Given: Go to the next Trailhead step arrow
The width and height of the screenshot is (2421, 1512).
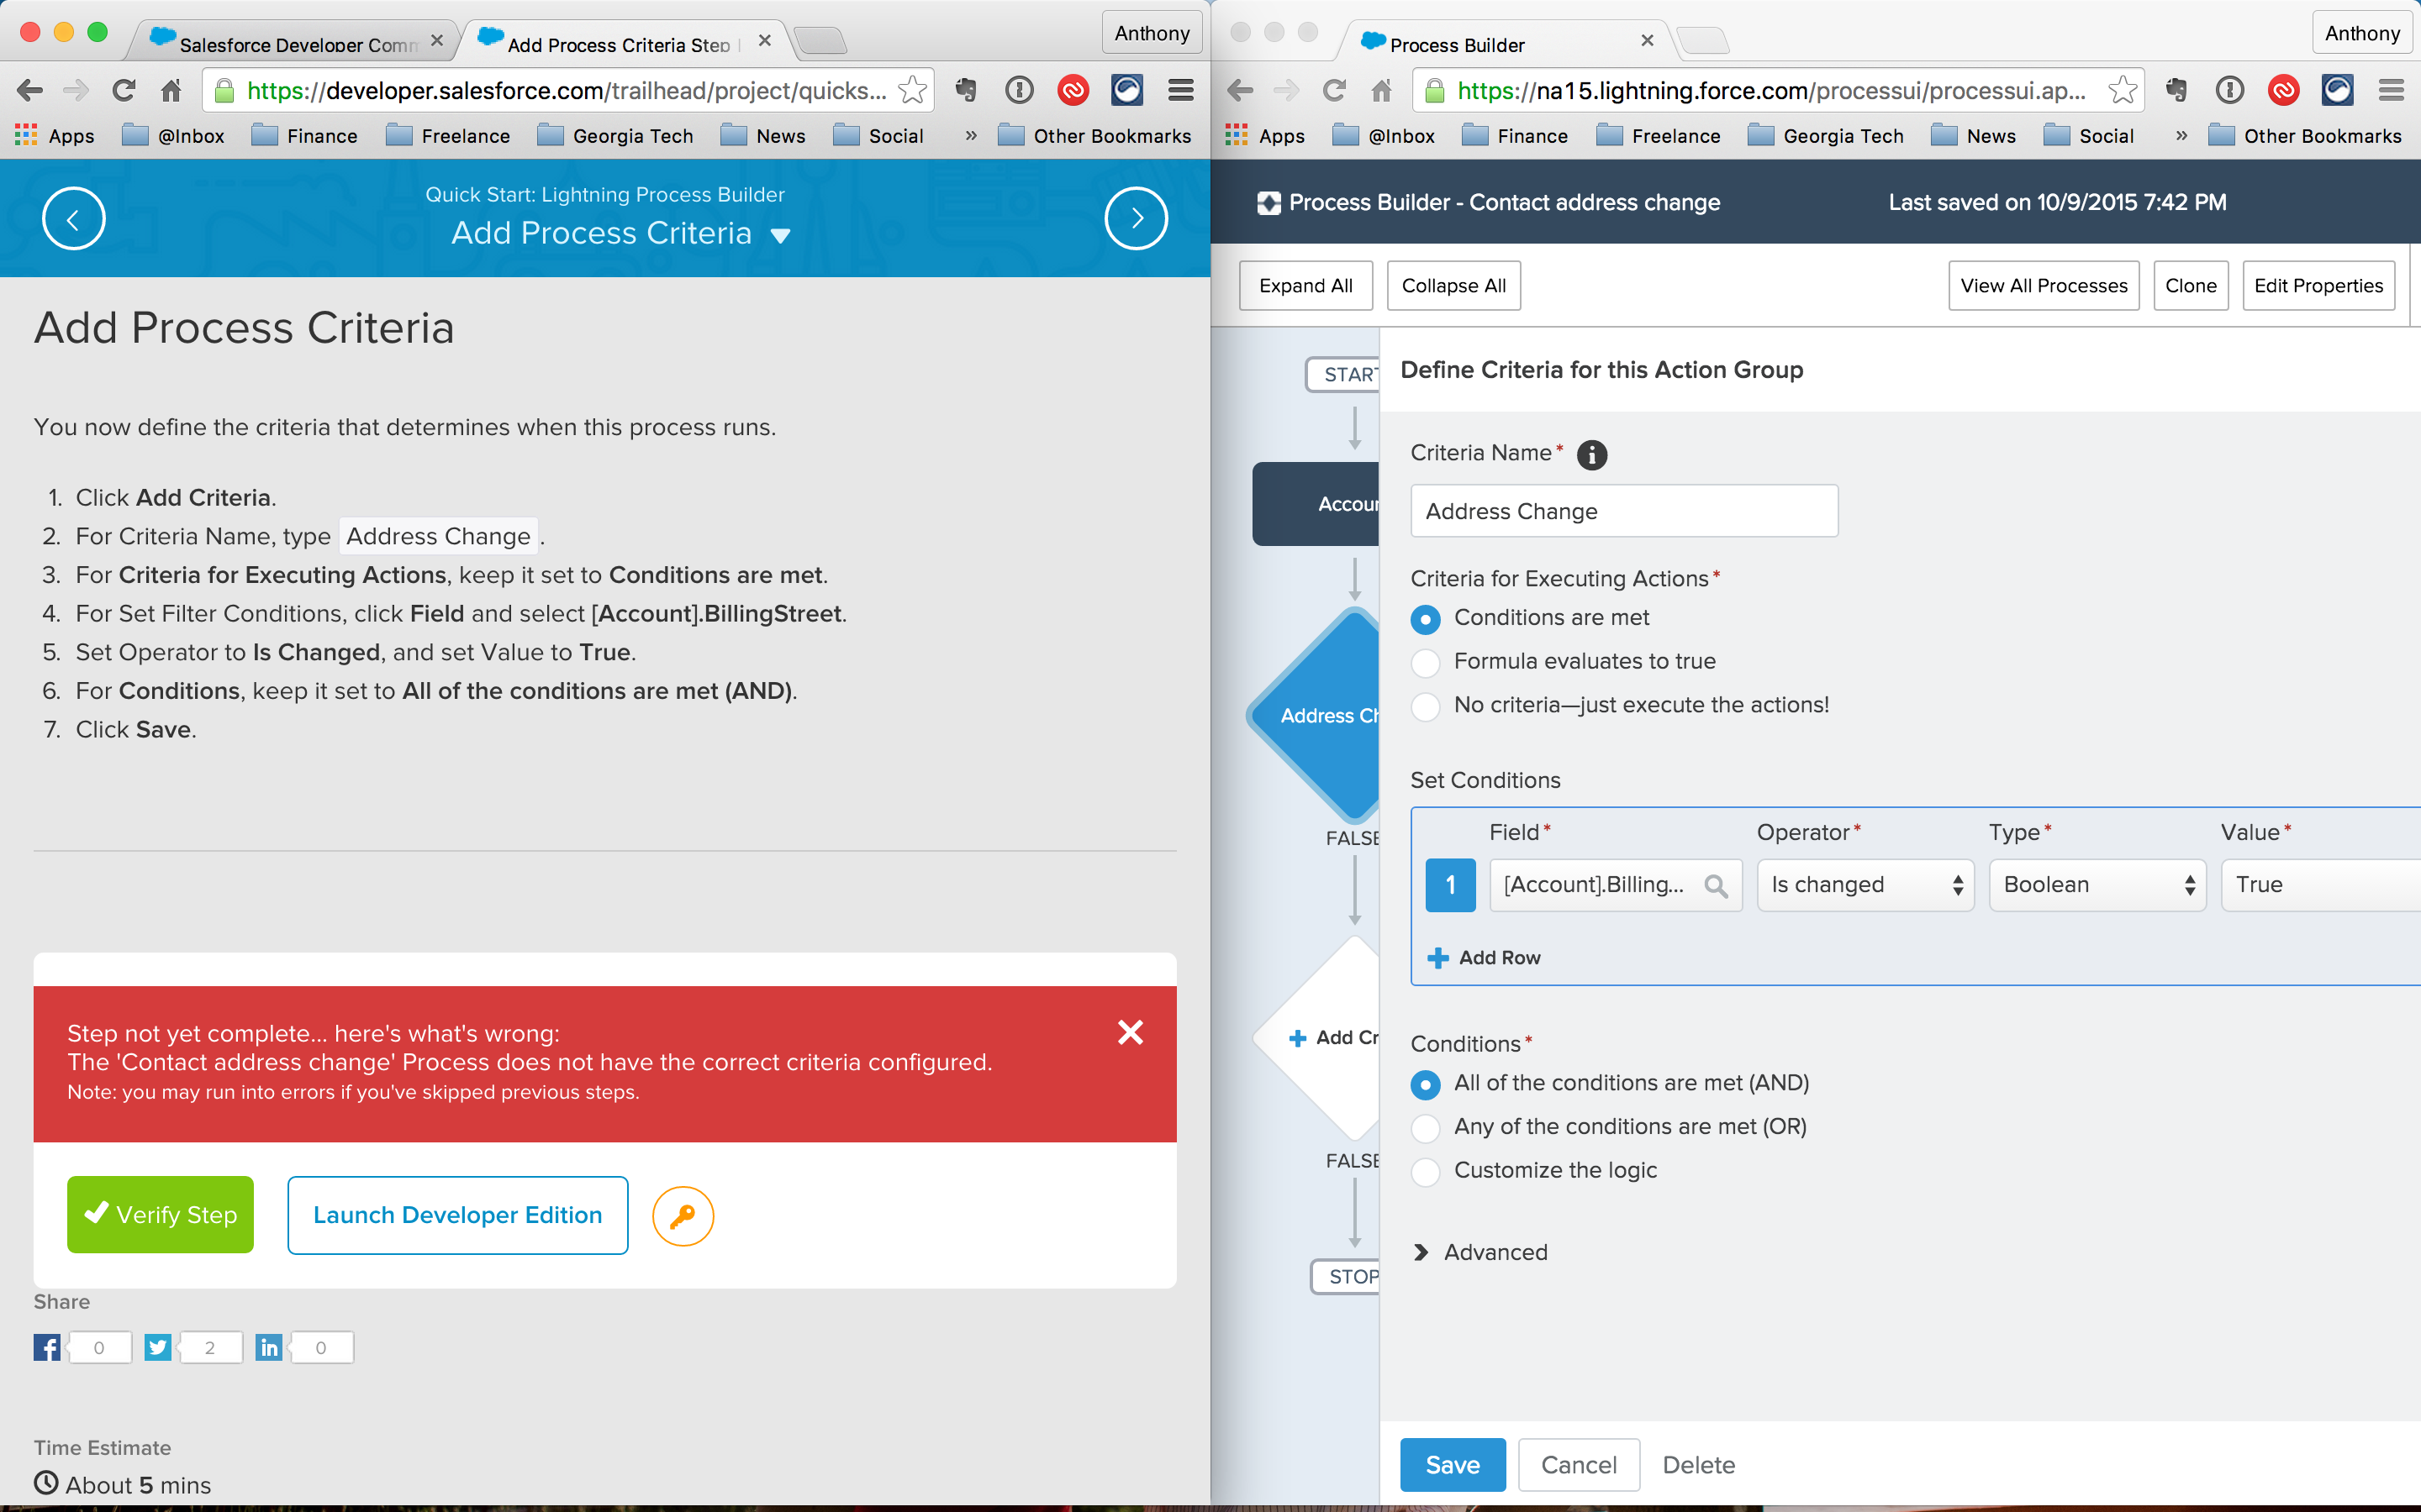Looking at the screenshot, I should coord(1136,218).
